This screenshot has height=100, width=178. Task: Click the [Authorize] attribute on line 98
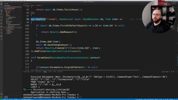(66, 19)
